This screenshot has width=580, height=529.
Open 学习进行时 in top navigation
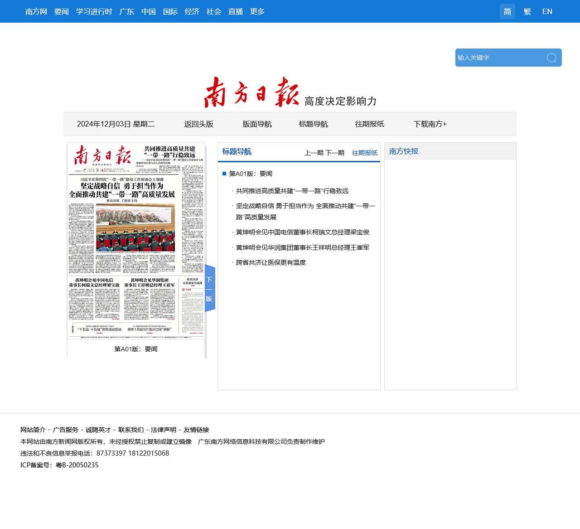(x=94, y=11)
